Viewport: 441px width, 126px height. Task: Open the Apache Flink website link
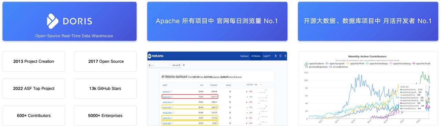[x=167, y=117]
